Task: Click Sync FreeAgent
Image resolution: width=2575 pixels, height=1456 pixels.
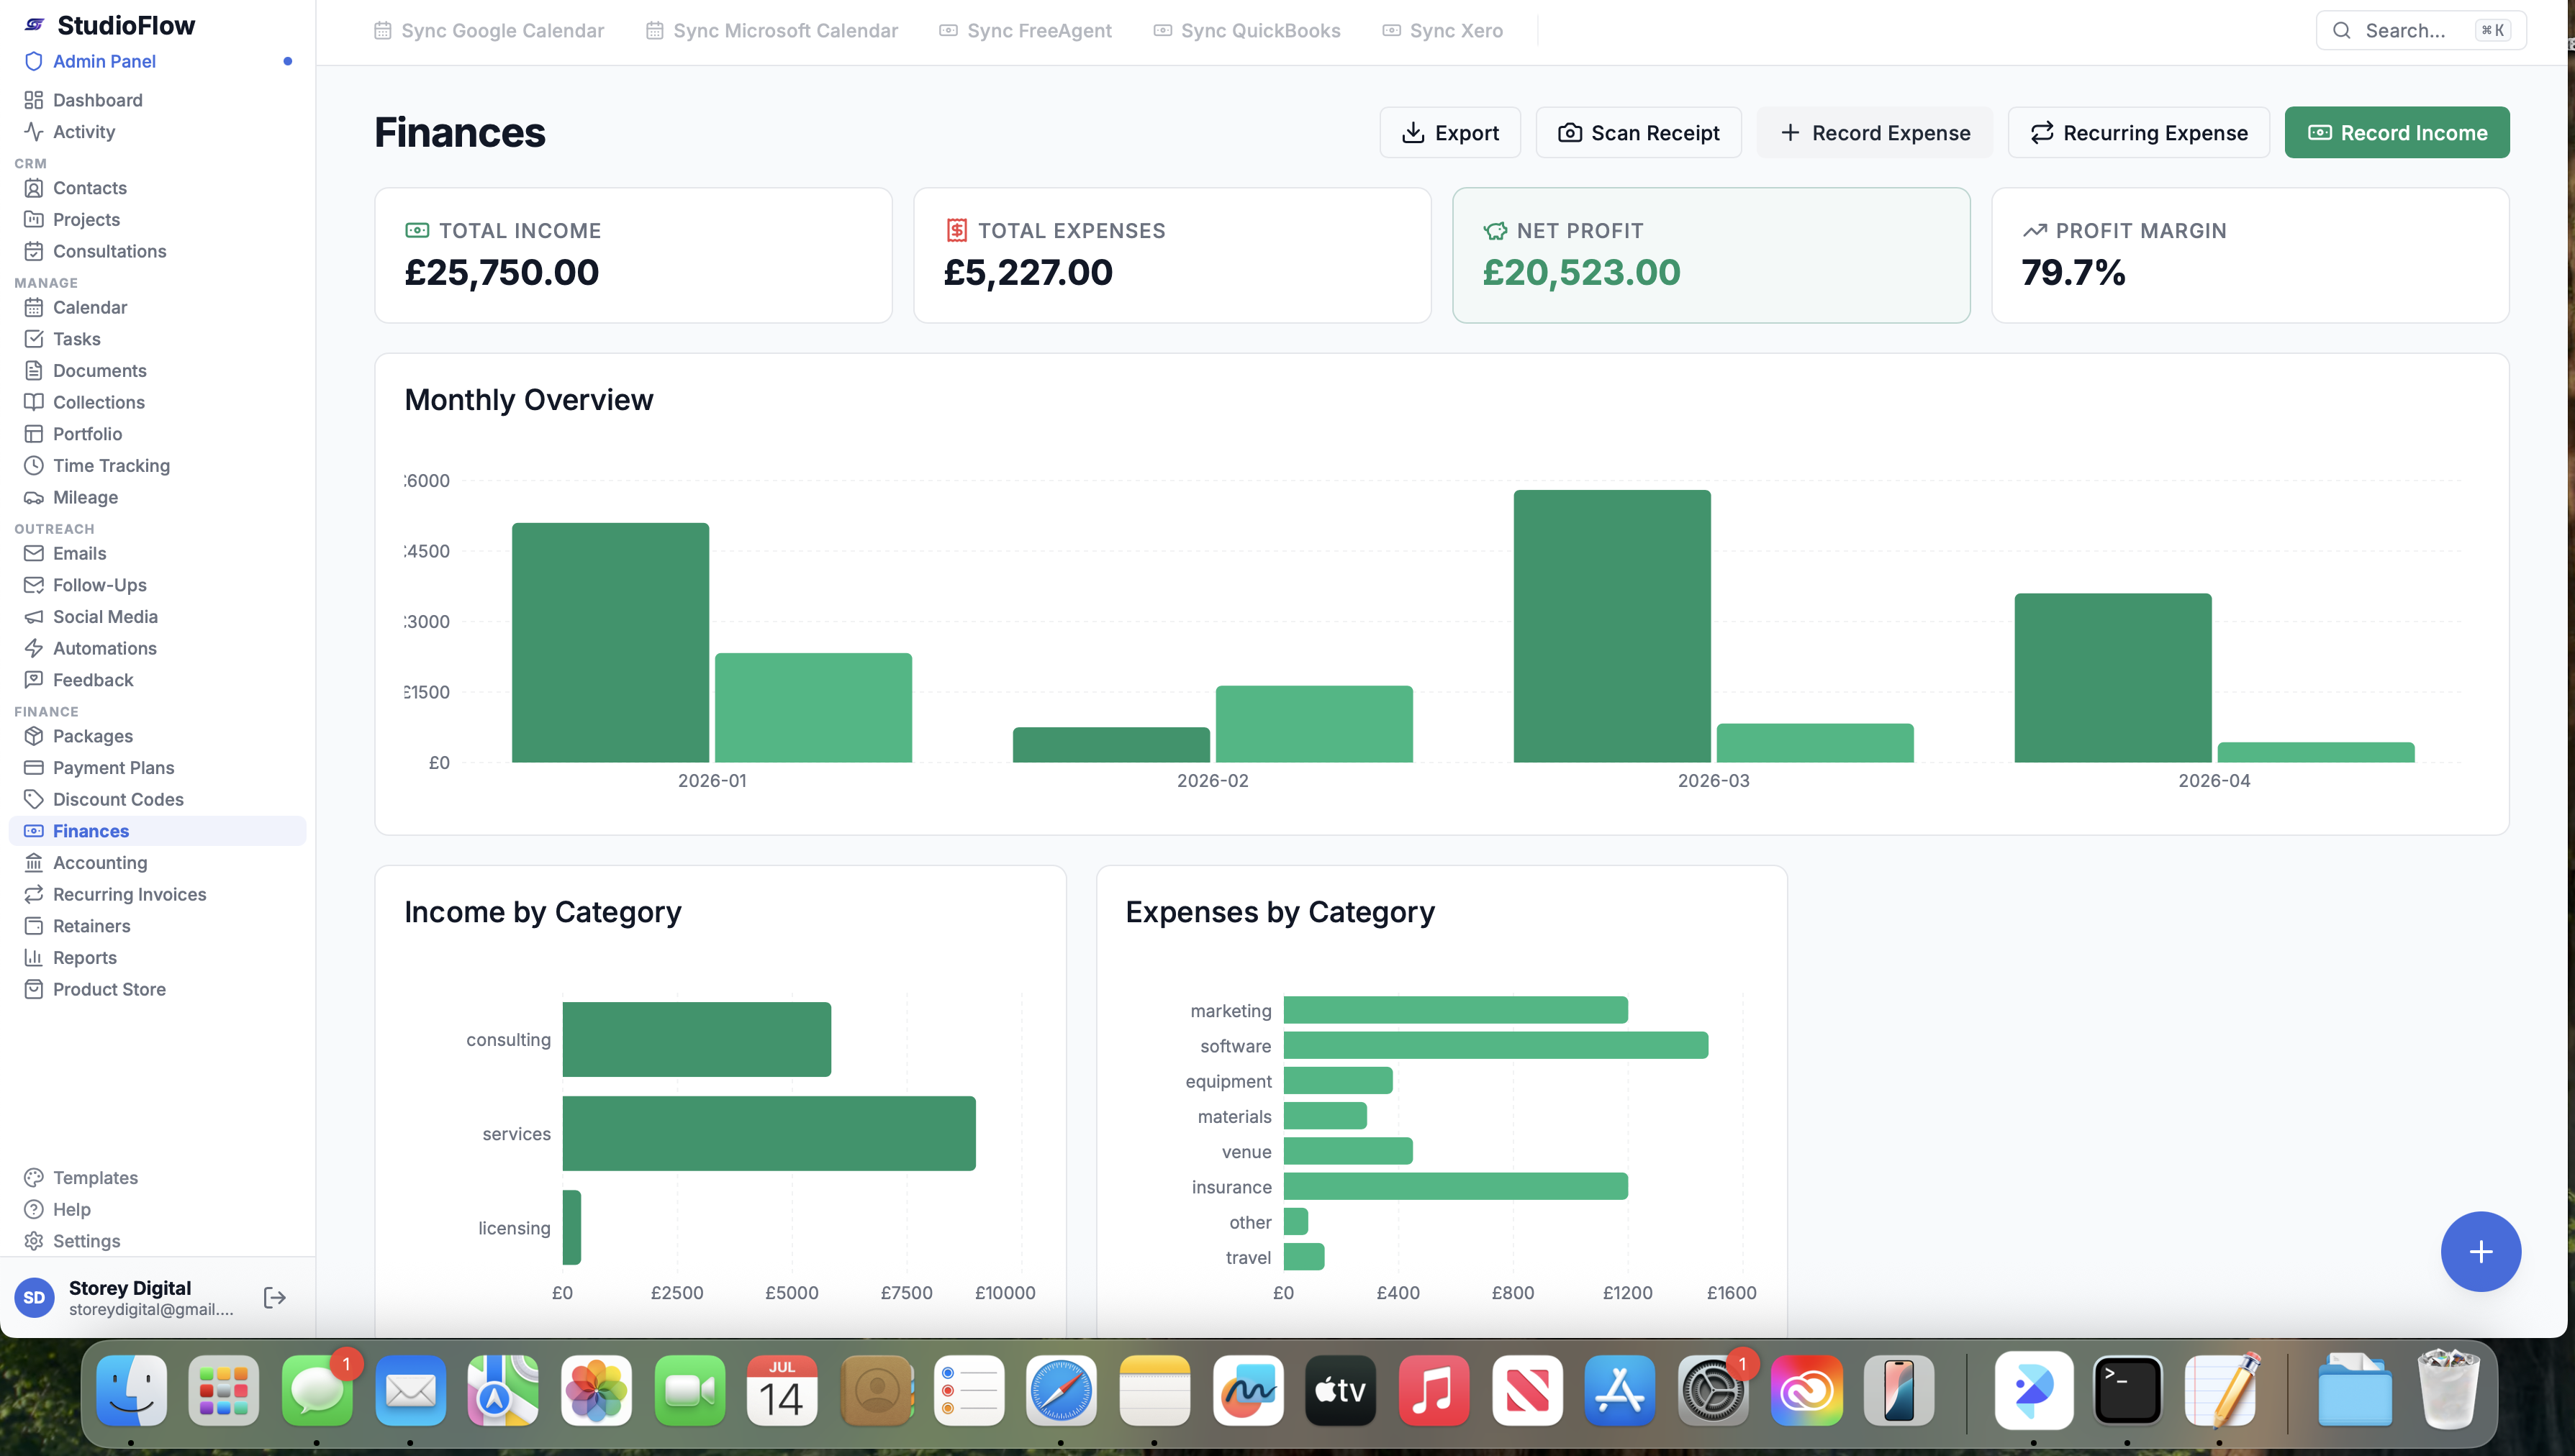Action: [x=1026, y=31]
